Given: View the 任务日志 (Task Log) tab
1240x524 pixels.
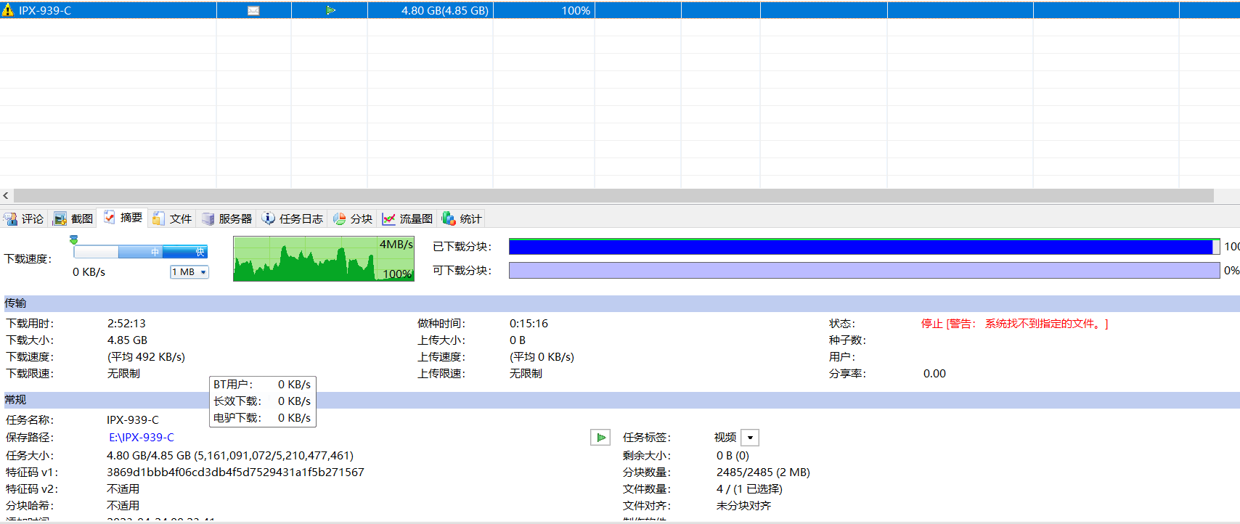Looking at the screenshot, I should click(x=293, y=218).
